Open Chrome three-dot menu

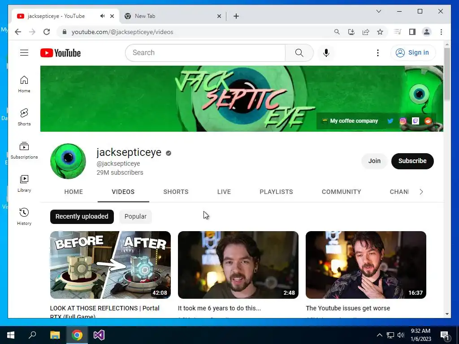coord(441,32)
